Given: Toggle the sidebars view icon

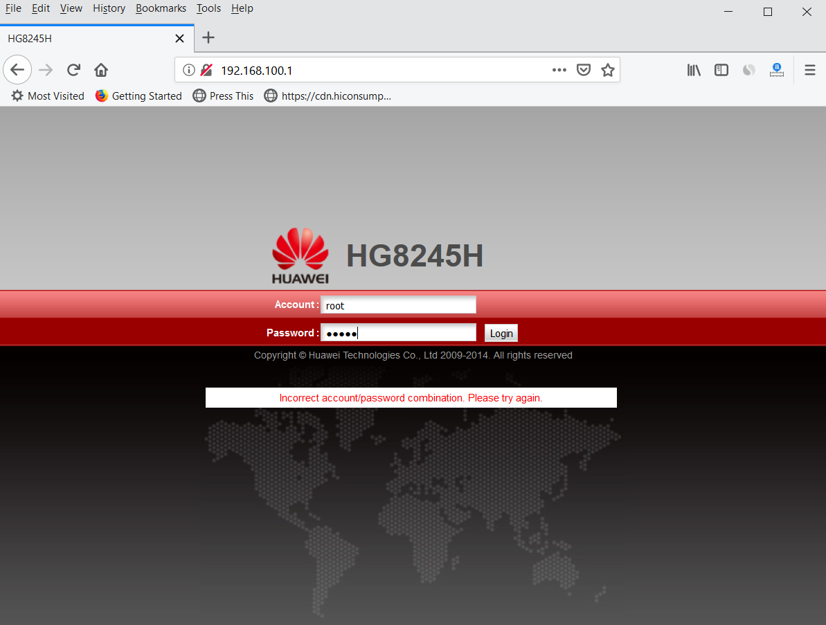Looking at the screenshot, I should (x=721, y=70).
